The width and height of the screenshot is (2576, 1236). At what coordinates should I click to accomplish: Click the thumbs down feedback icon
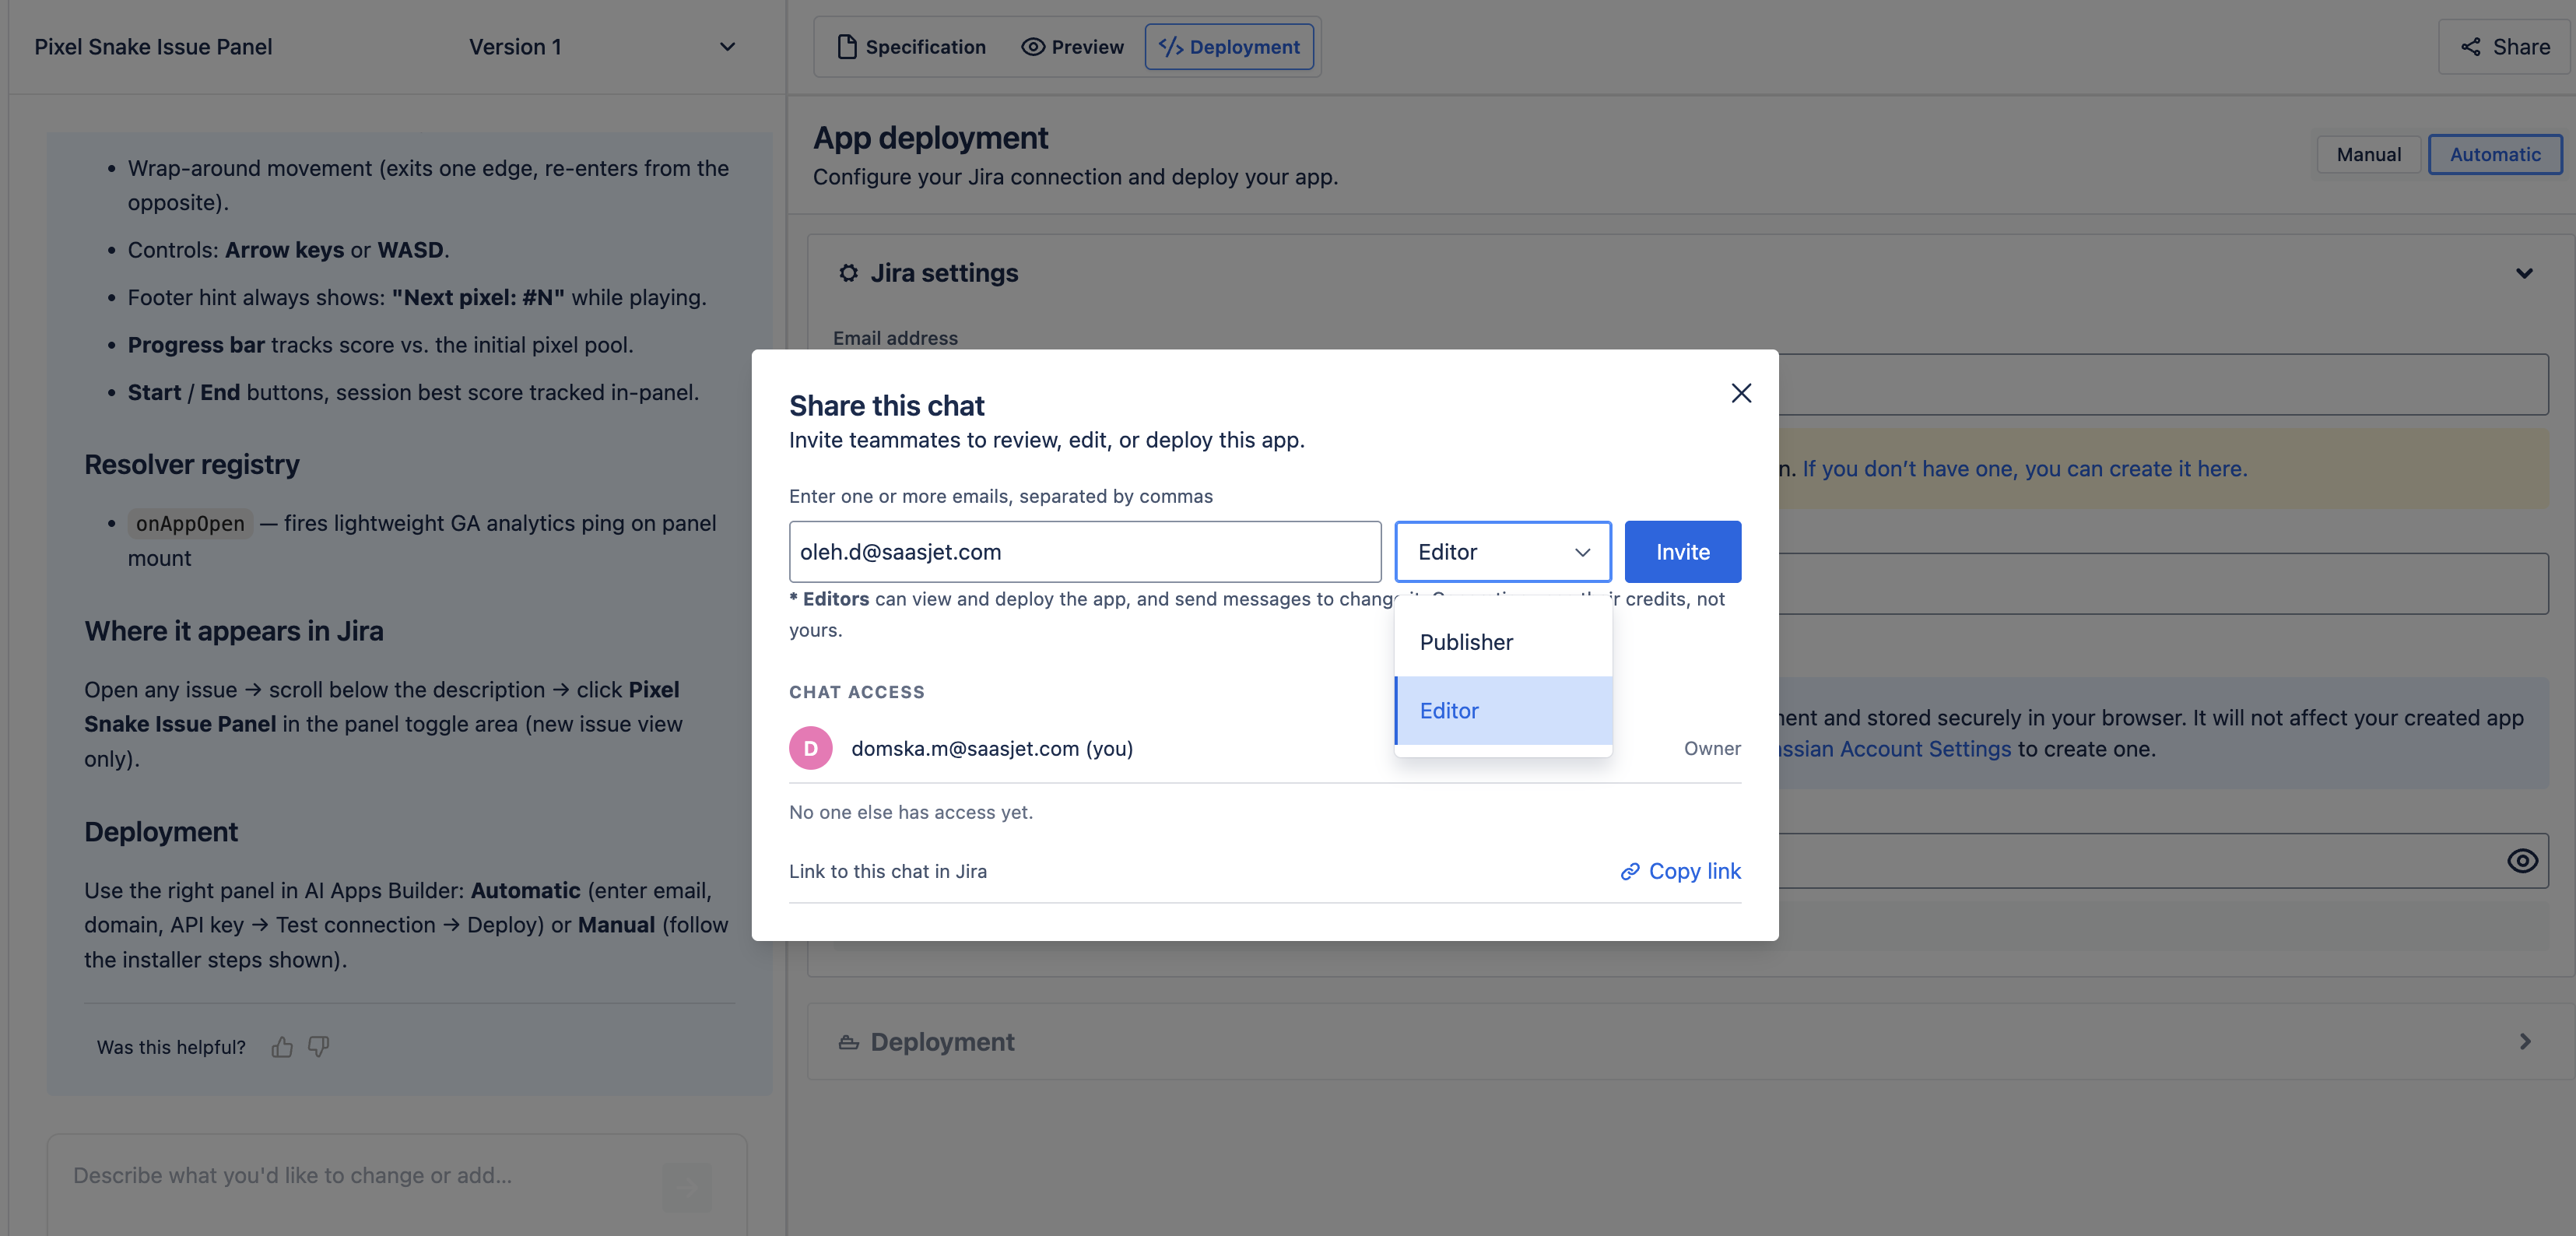[x=319, y=1047]
